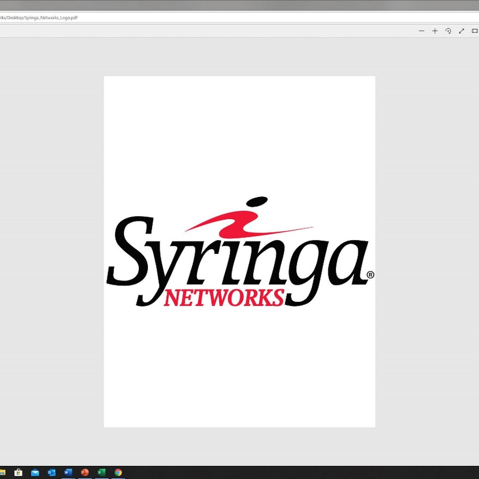Zoom in using the plus icon
This screenshot has height=479, width=479.
(435, 31)
